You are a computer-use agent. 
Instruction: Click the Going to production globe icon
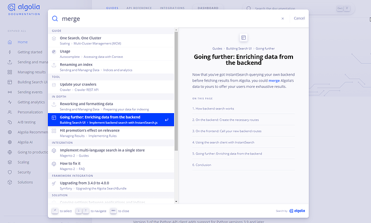(x=10, y=152)
